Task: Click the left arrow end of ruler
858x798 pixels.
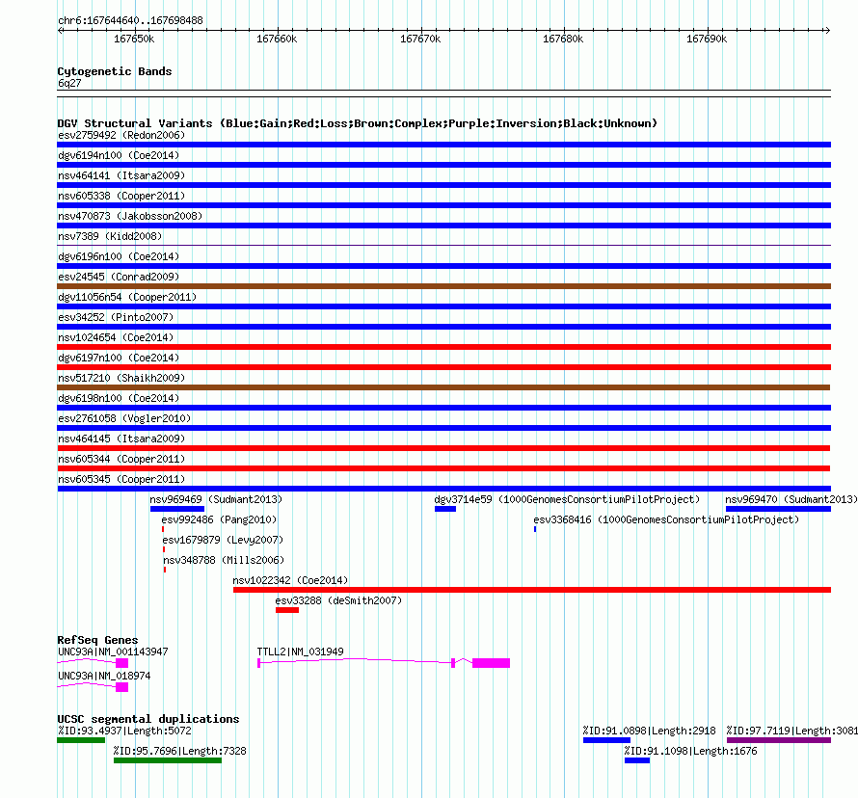Action: tap(61, 30)
